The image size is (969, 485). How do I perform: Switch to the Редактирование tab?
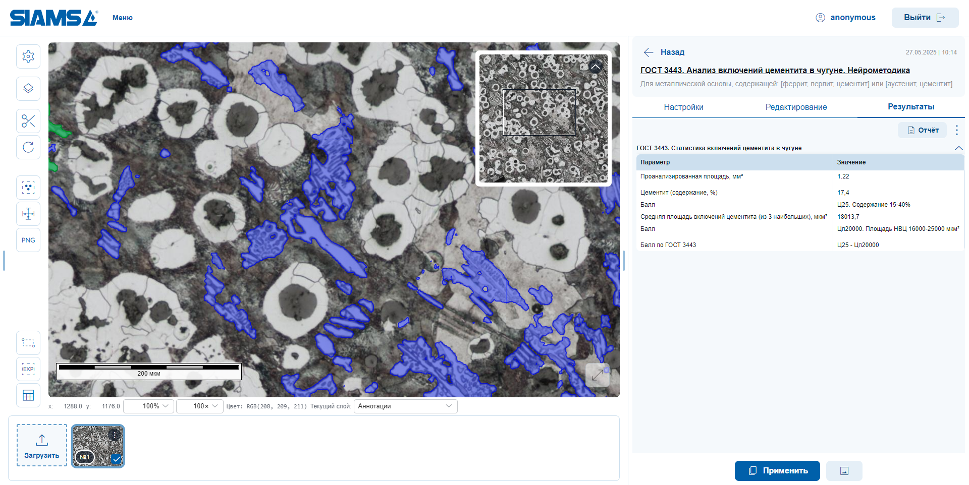point(796,107)
